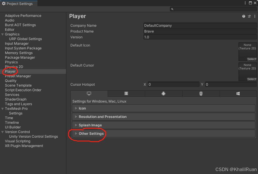Open Package Manager settings

(x=20, y=58)
